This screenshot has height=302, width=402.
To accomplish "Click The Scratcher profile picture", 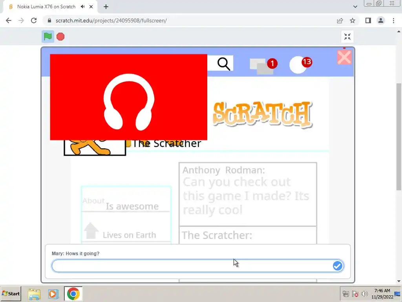I will pos(95,148).
